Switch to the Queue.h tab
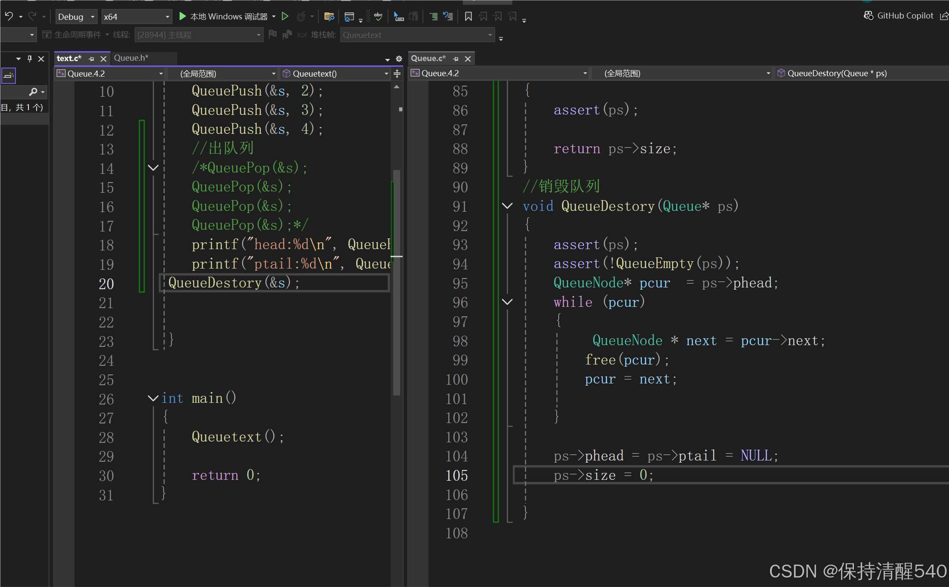949x587 pixels. (x=131, y=58)
